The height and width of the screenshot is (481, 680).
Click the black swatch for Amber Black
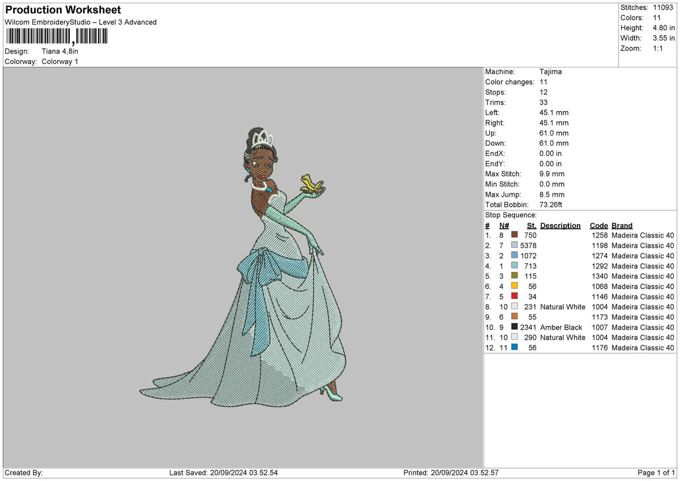[515, 327]
